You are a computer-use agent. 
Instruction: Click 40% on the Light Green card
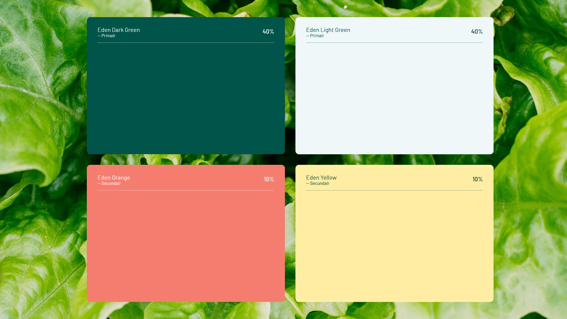pyautogui.click(x=477, y=32)
